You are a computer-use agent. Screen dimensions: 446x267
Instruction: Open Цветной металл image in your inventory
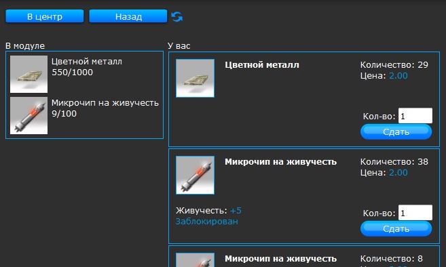195,78
